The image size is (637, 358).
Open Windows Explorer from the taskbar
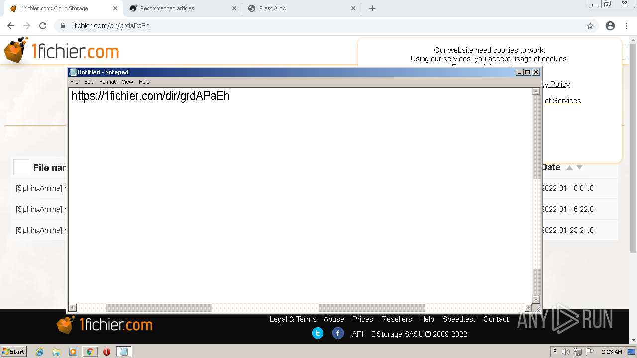coord(56,352)
